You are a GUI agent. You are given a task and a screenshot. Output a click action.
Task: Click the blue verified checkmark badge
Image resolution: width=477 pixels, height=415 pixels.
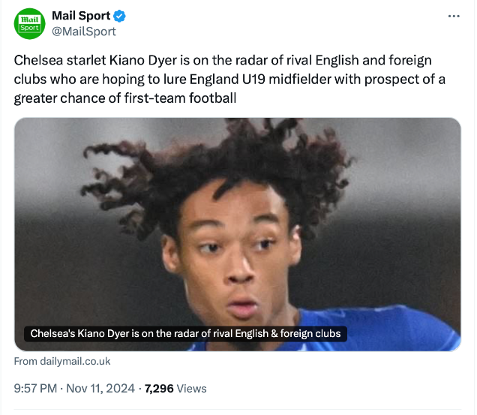pyautogui.click(x=118, y=17)
